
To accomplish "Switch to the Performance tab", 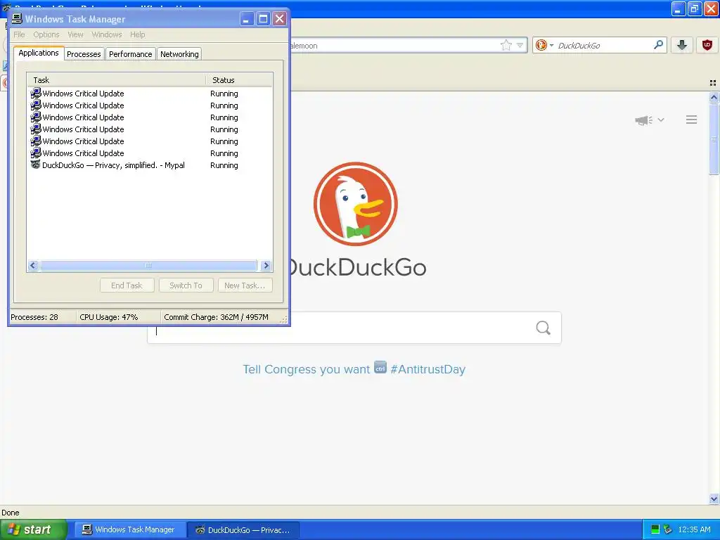I will 130,54.
